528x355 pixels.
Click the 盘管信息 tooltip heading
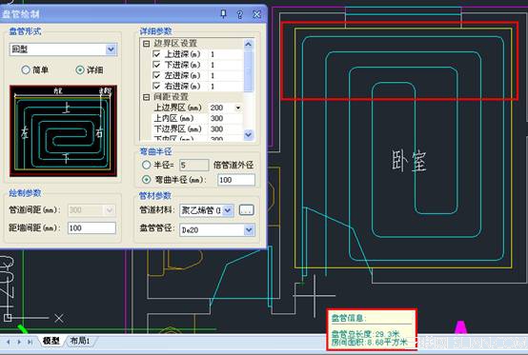point(349,318)
